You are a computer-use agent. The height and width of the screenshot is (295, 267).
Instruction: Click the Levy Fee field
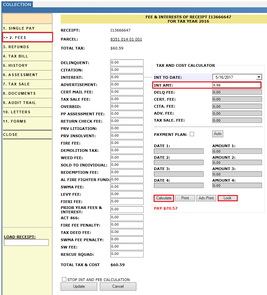coord(127,194)
